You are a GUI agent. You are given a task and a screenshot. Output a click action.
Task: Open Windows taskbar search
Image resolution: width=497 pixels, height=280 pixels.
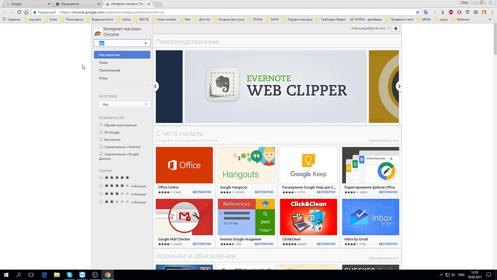(19, 275)
